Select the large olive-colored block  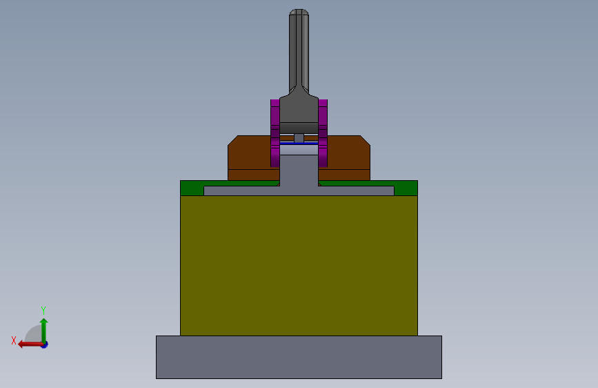click(299, 265)
